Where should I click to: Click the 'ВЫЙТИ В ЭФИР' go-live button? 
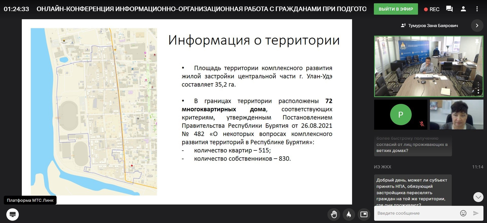[x=396, y=9]
